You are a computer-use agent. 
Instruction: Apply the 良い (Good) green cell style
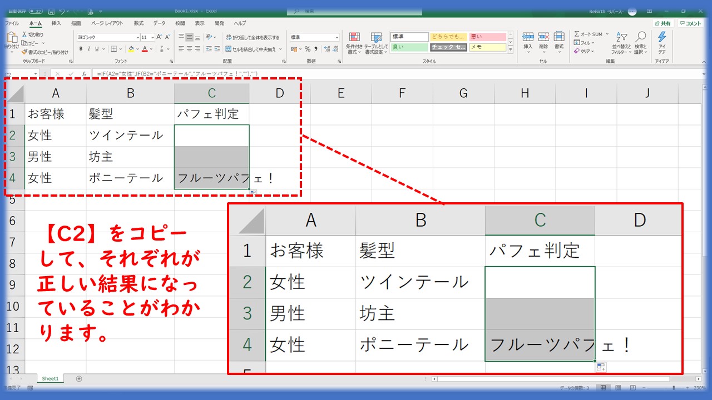click(409, 47)
